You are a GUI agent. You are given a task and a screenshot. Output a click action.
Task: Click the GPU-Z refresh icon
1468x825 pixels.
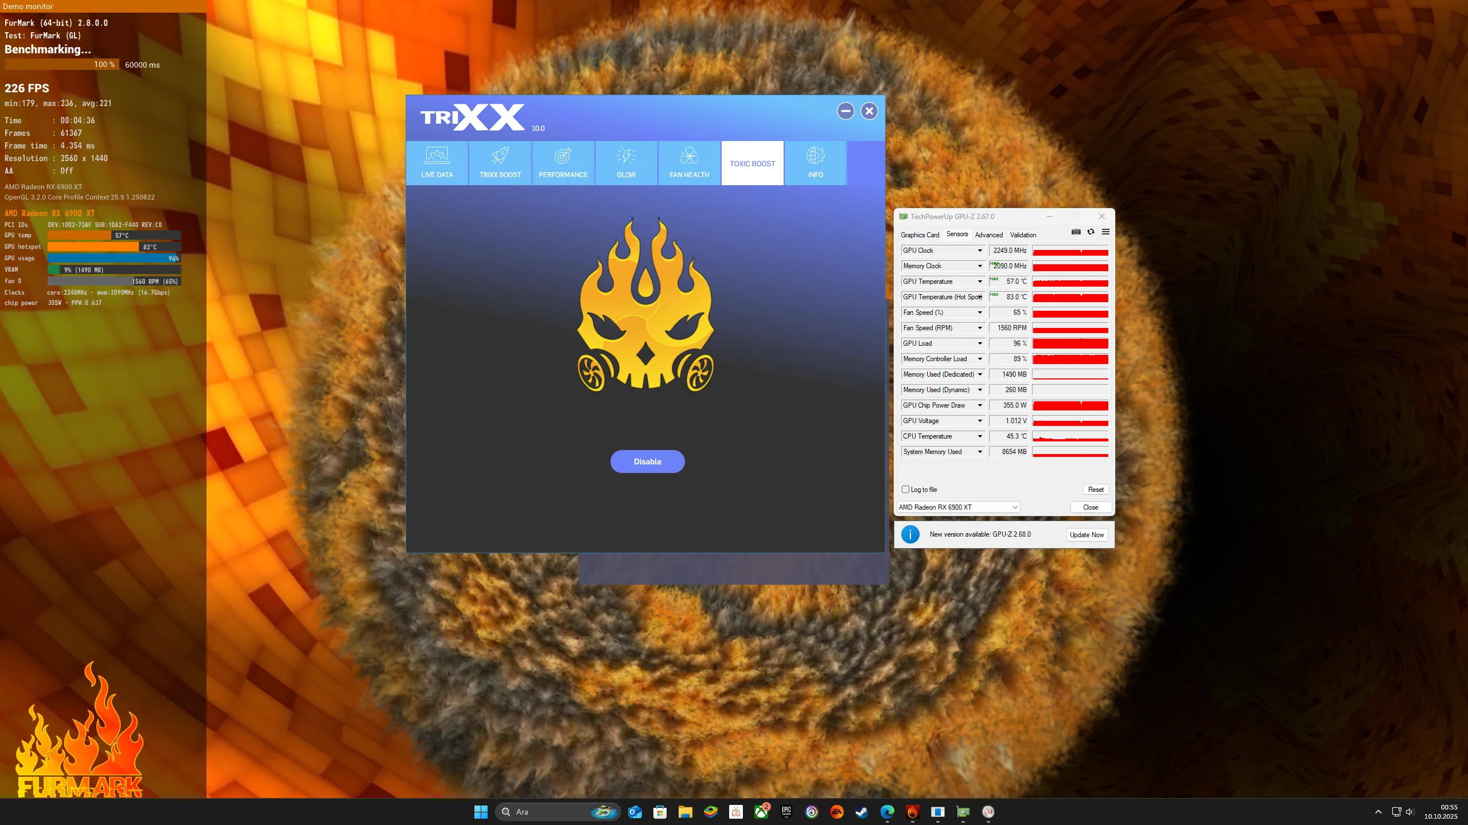(1091, 232)
